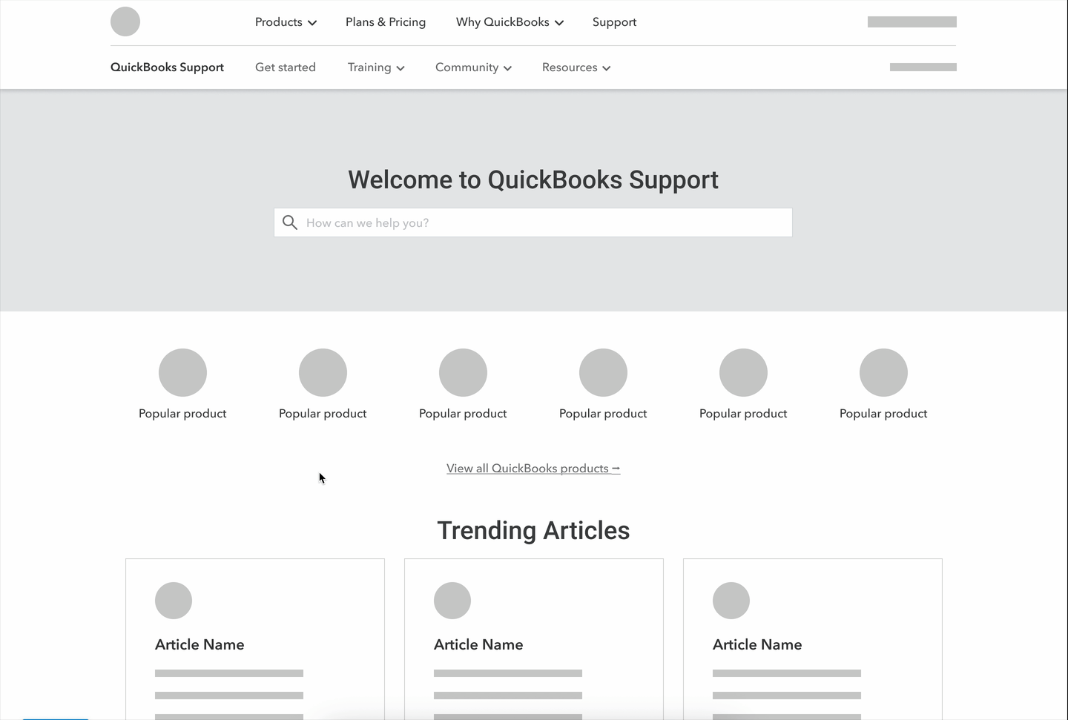Go to Plans & Pricing
The width and height of the screenshot is (1068, 720).
[x=386, y=22]
